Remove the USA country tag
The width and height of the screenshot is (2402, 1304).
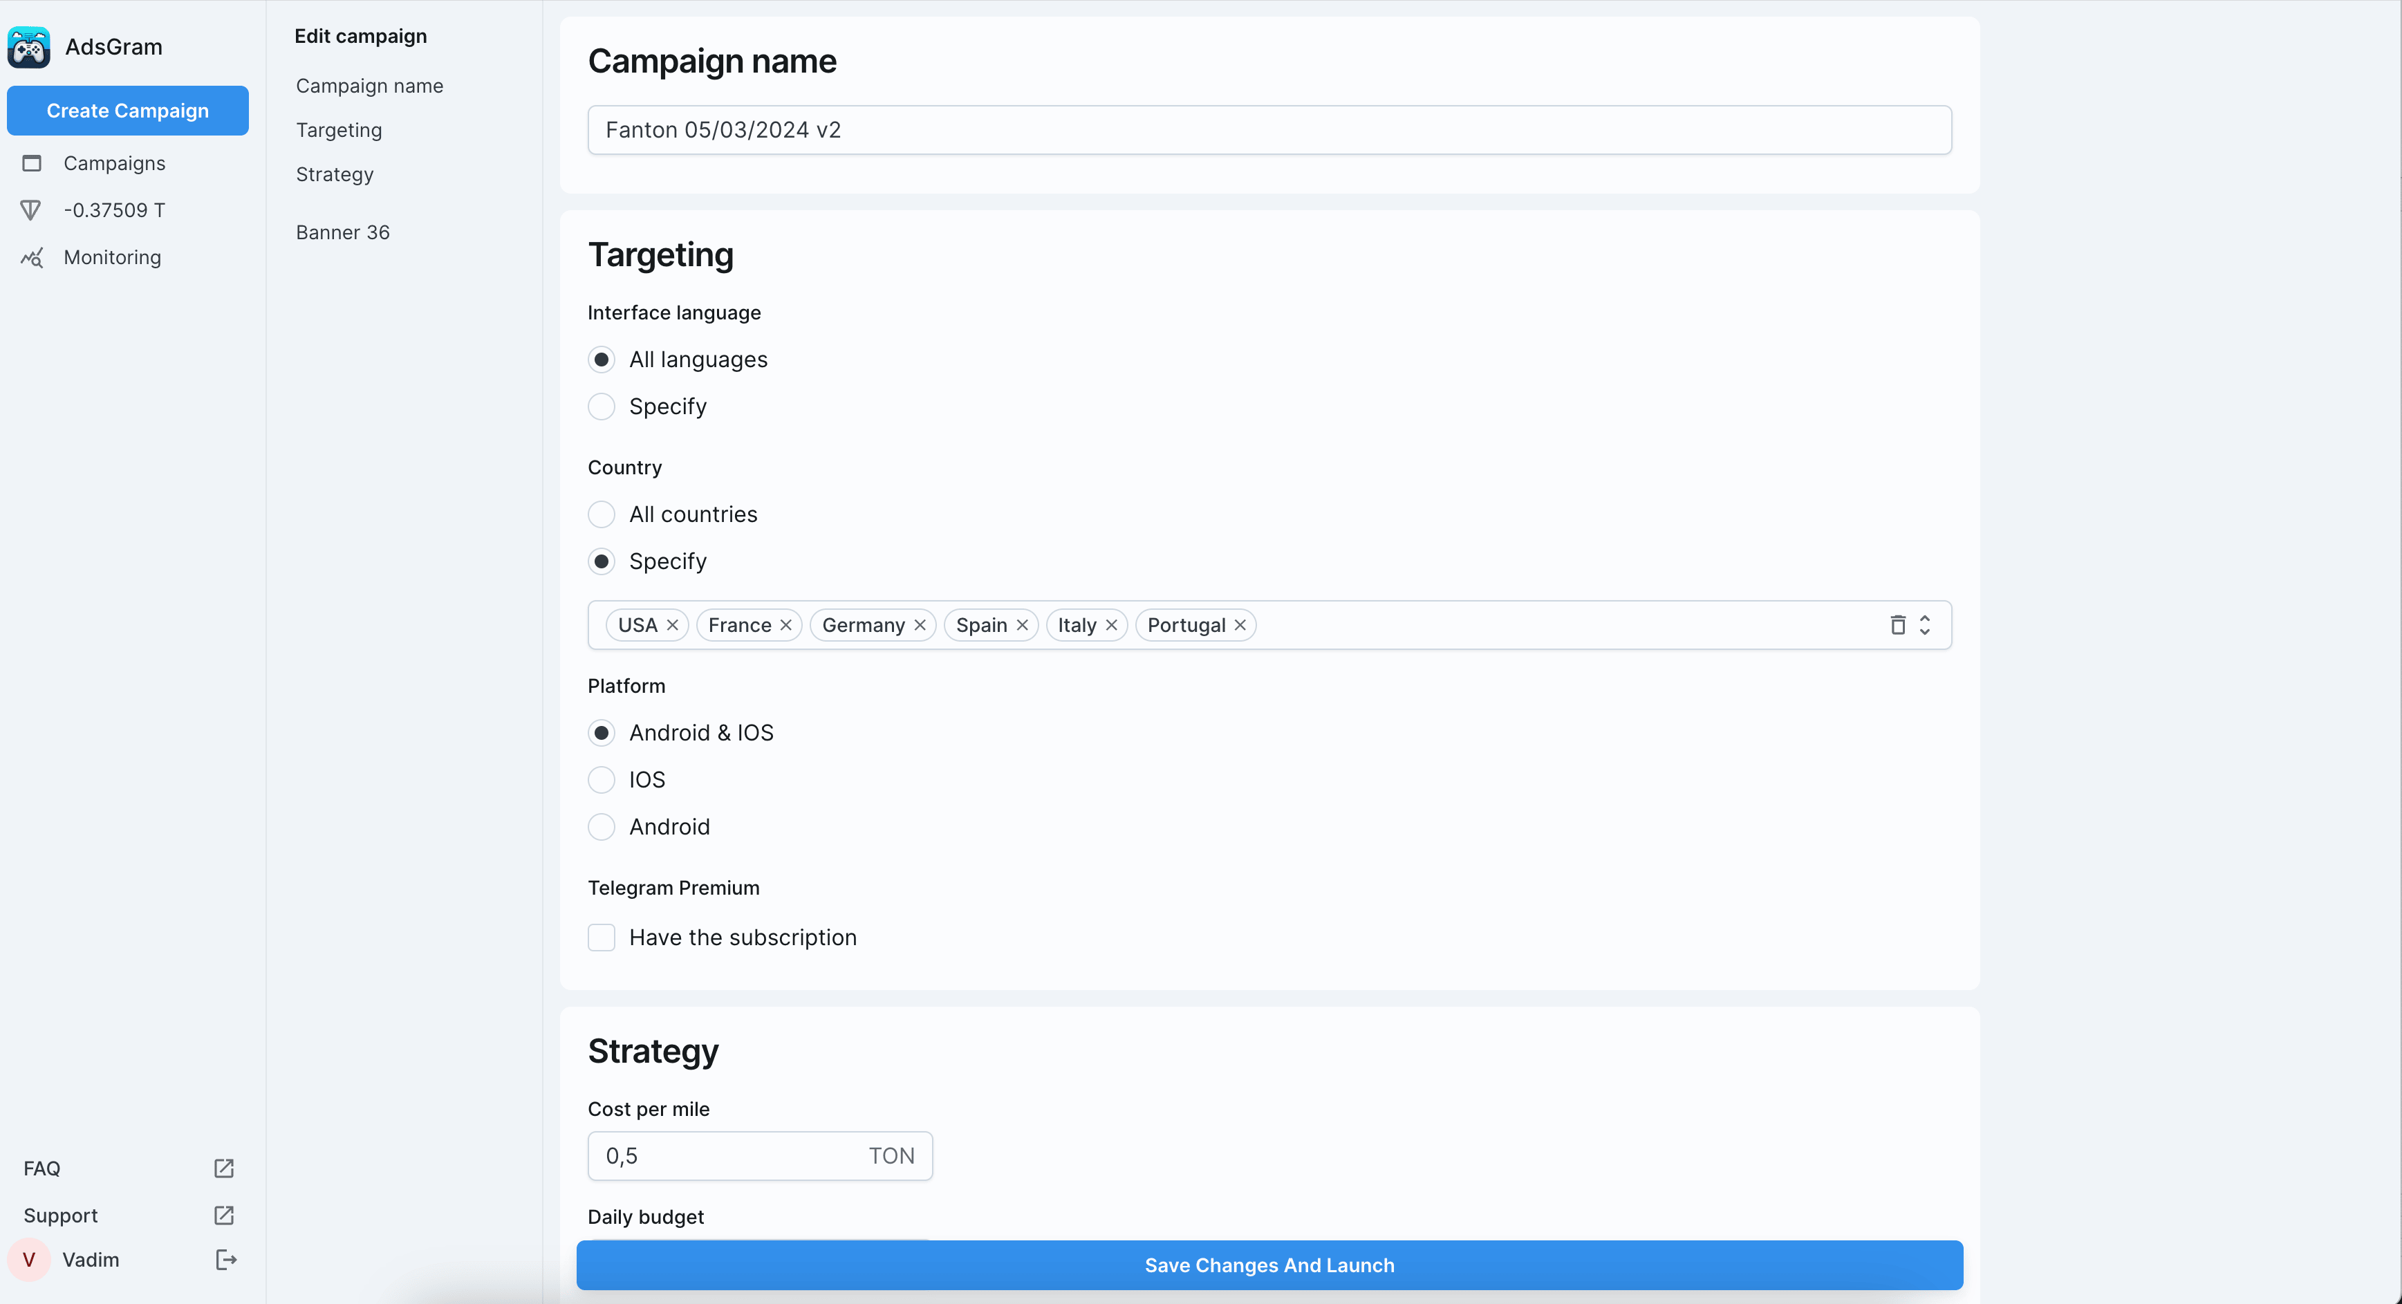pos(672,625)
